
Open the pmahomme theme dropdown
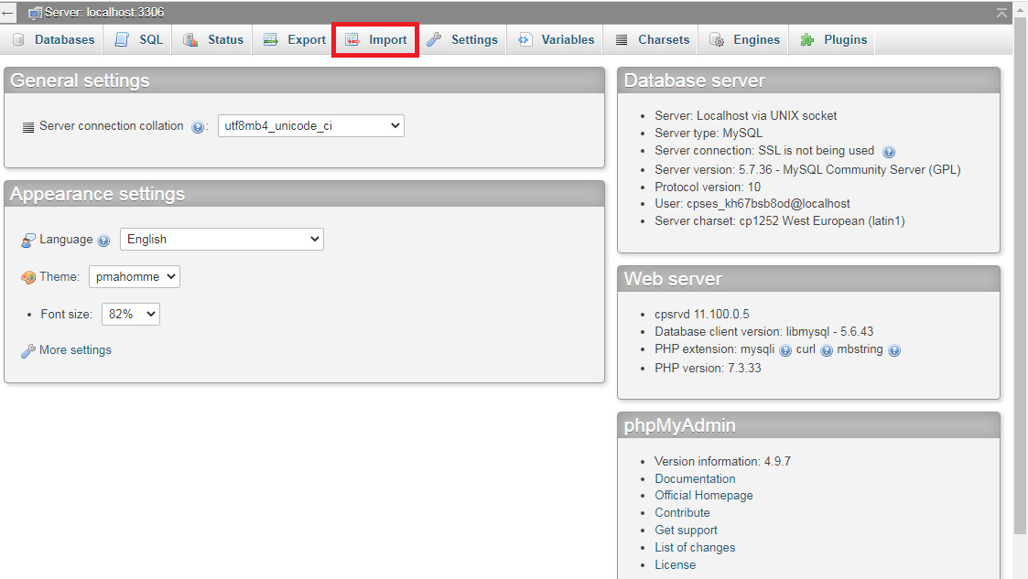coord(135,276)
